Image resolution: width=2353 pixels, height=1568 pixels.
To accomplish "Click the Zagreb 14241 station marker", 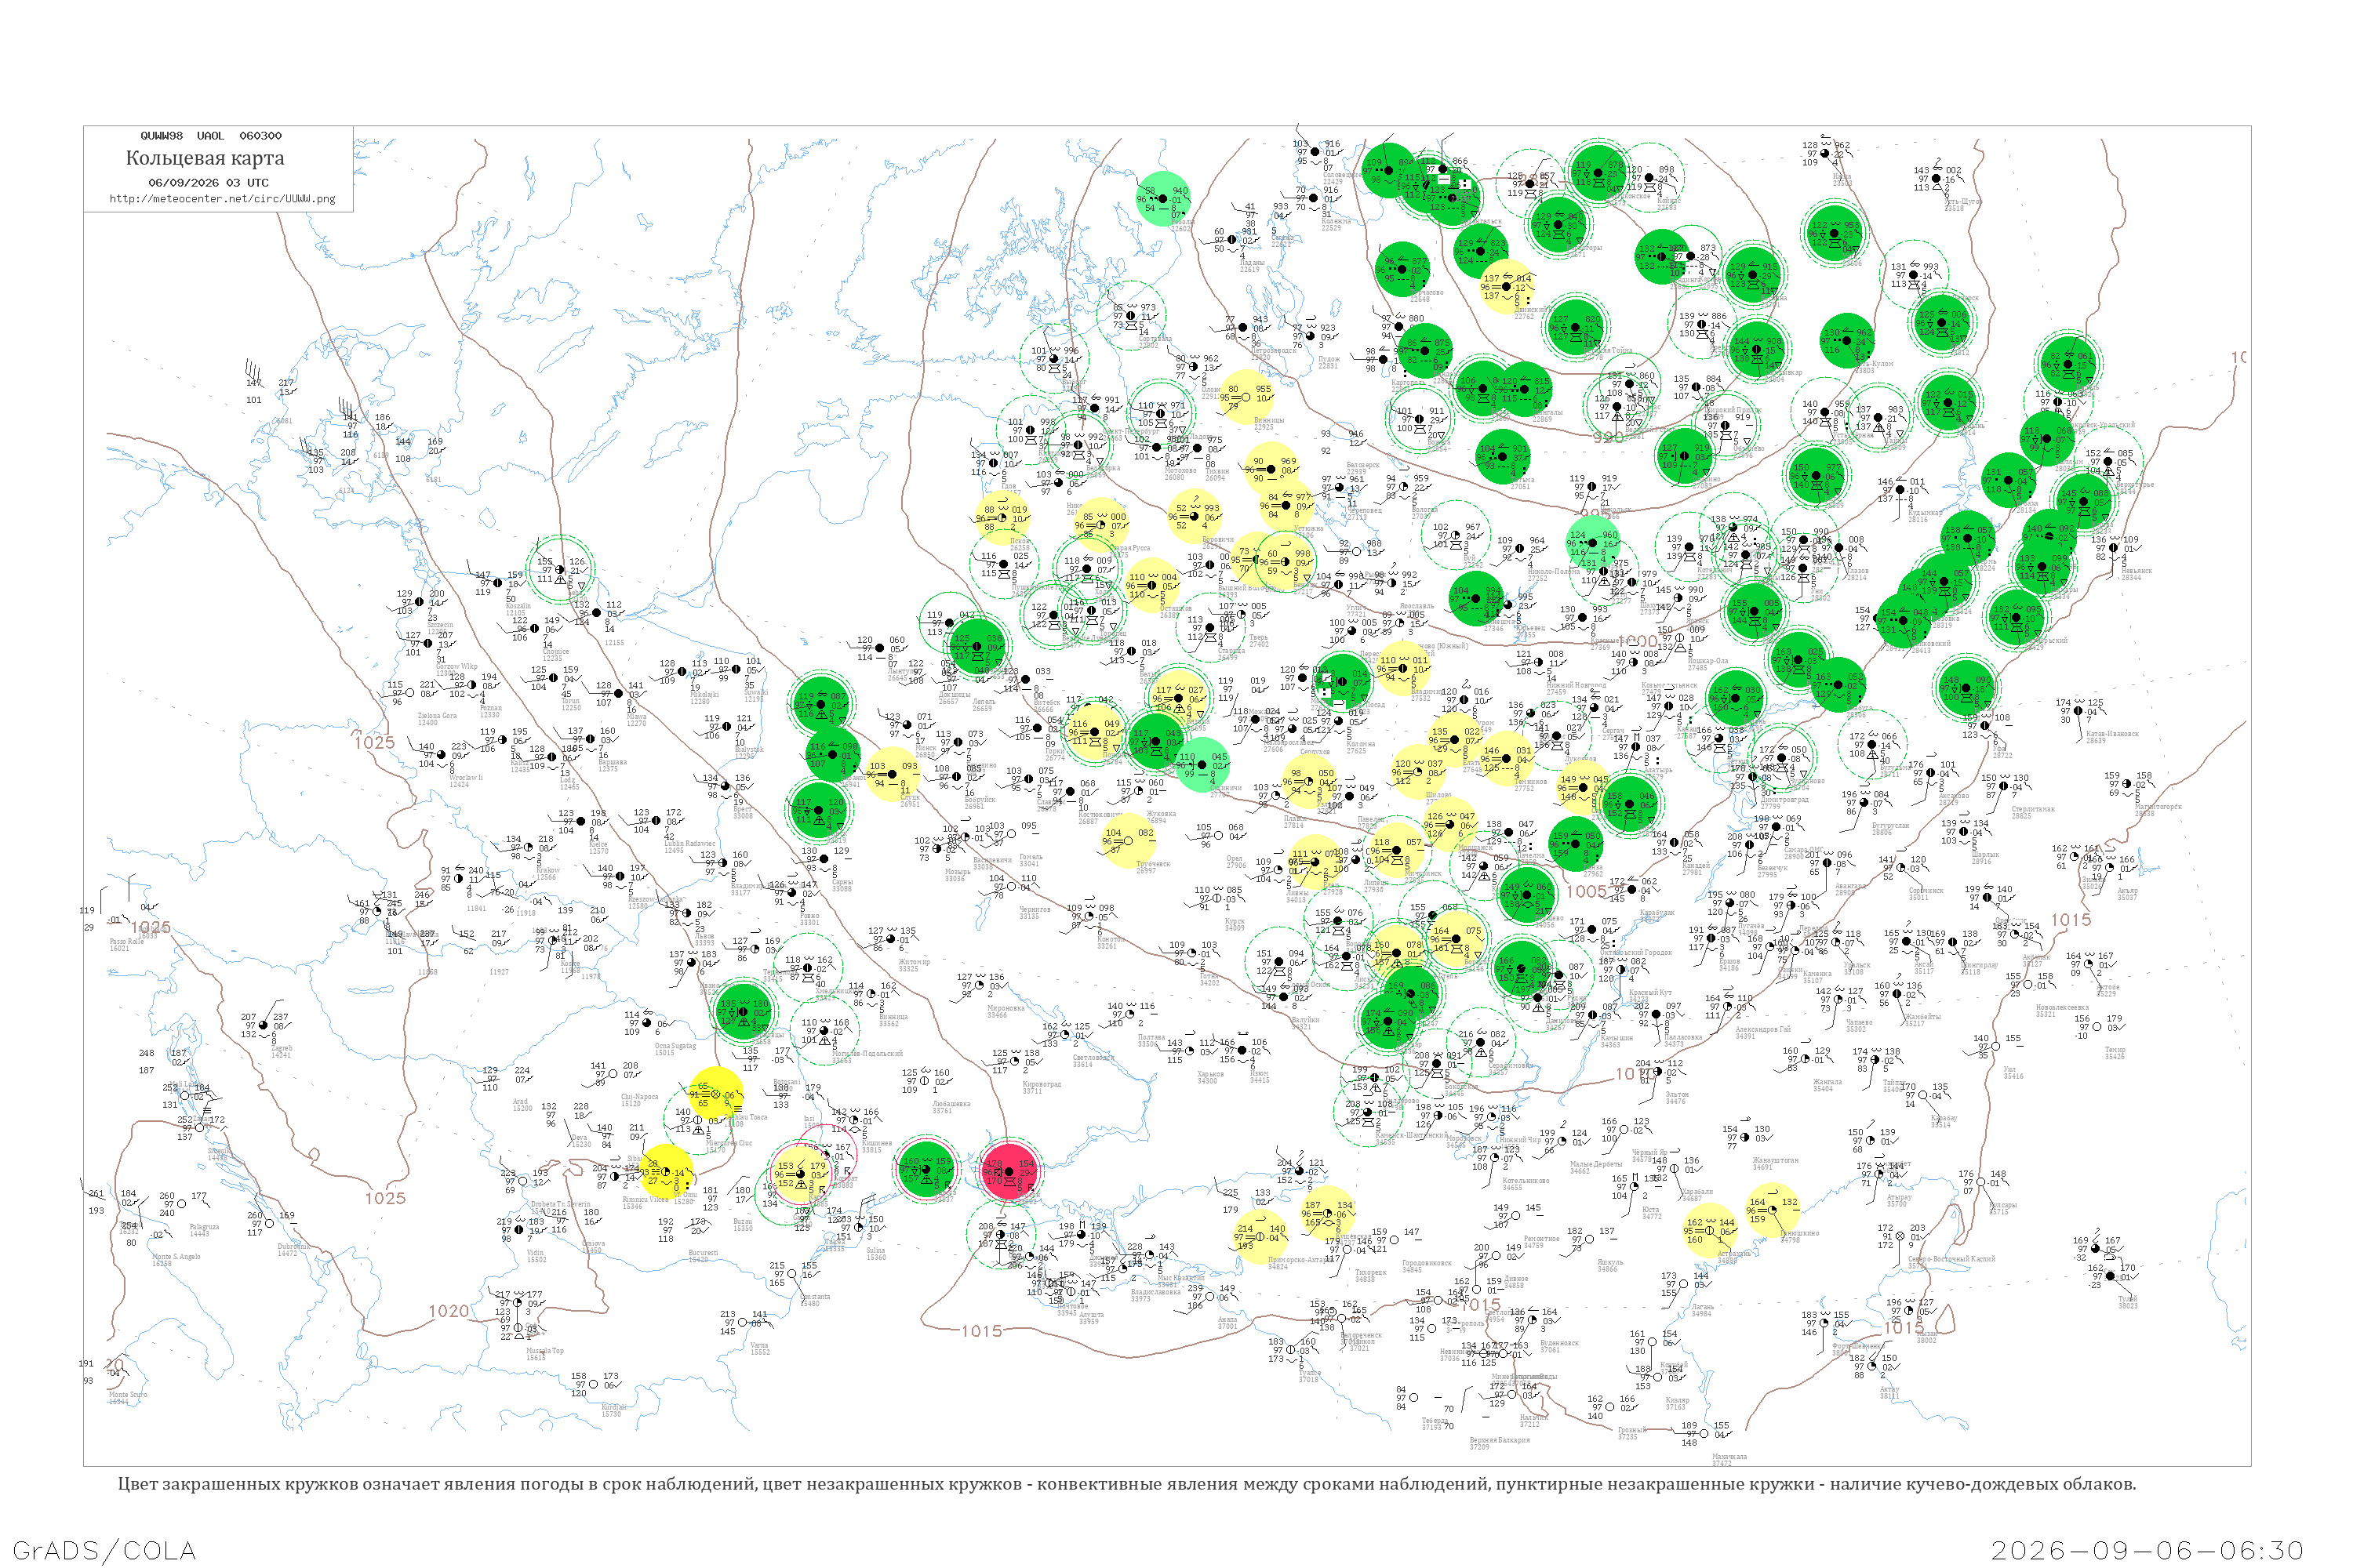I will [x=263, y=1026].
